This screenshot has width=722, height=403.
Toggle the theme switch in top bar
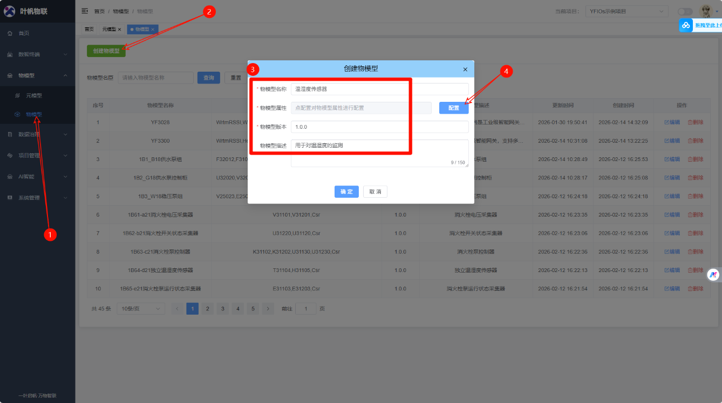[x=685, y=11]
